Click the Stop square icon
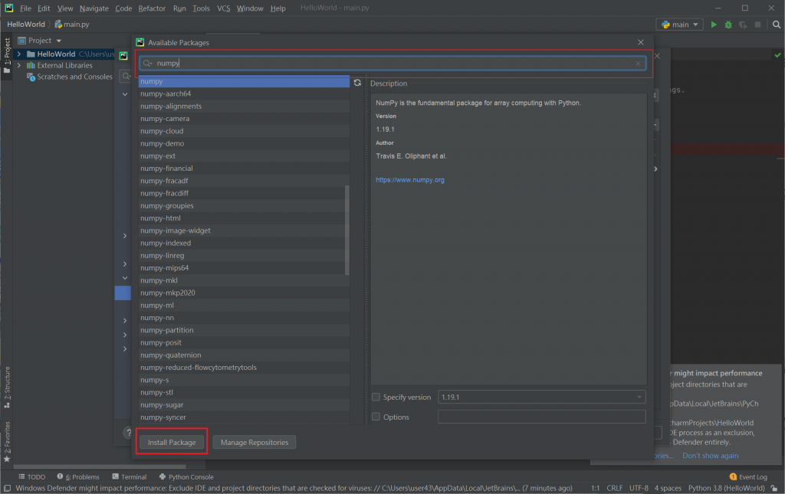Image resolution: width=785 pixels, height=494 pixels. click(757, 25)
